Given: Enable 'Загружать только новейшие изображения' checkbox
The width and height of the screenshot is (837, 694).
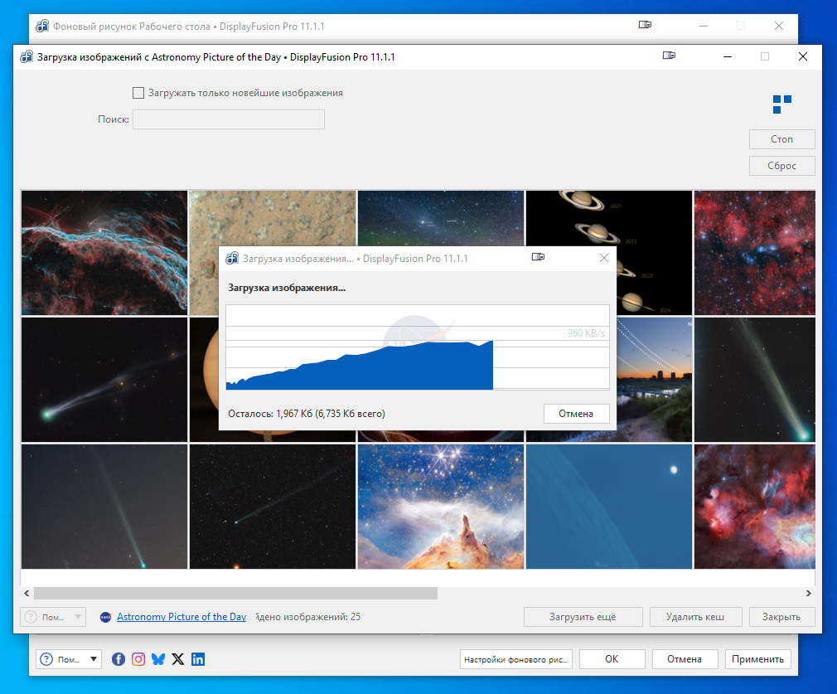Looking at the screenshot, I should [138, 93].
